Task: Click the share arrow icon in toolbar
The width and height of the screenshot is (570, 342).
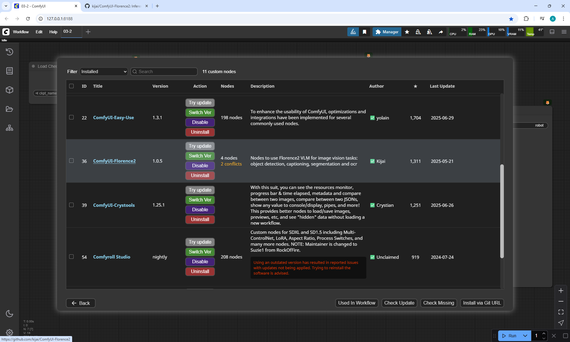Action: (441, 32)
